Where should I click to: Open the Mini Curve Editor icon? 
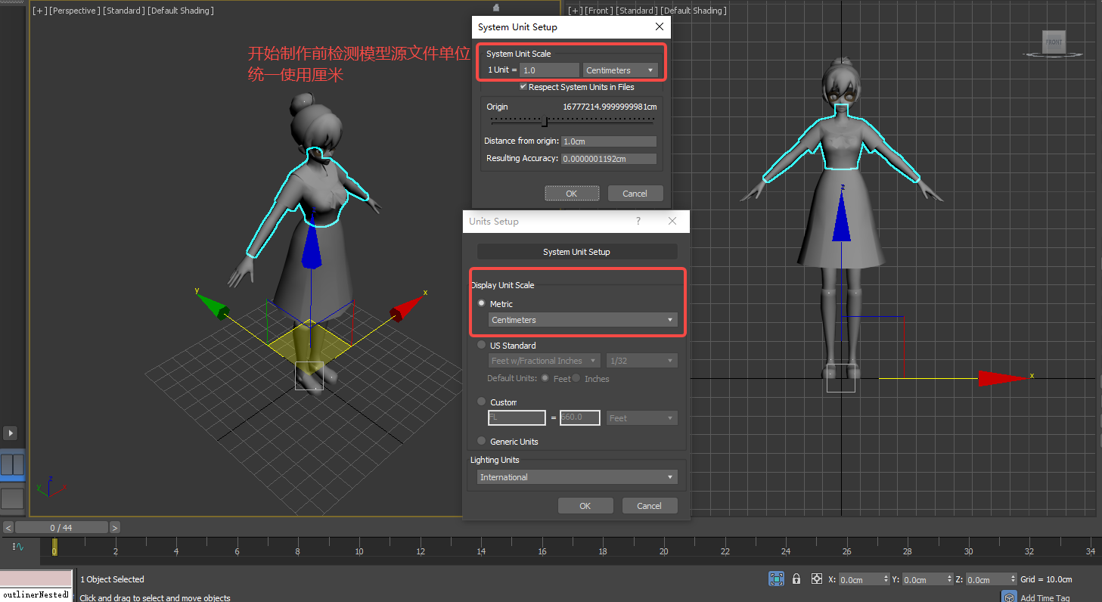tap(20, 546)
